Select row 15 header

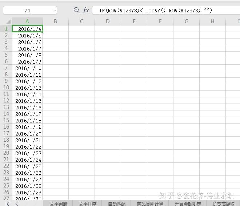click(6, 120)
